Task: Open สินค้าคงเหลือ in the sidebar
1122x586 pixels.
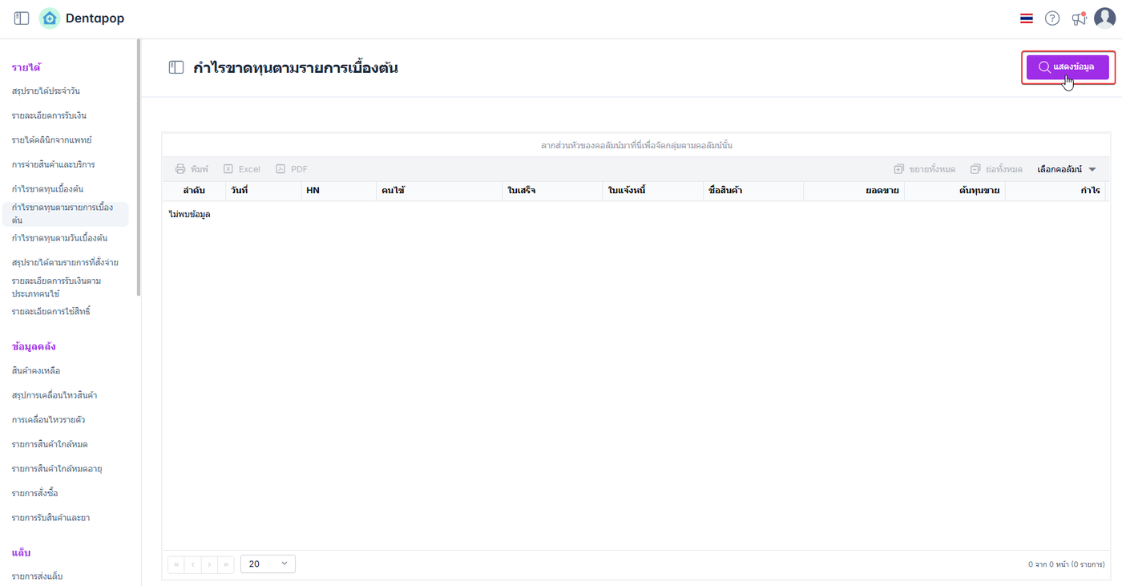Action: pyautogui.click(x=36, y=371)
